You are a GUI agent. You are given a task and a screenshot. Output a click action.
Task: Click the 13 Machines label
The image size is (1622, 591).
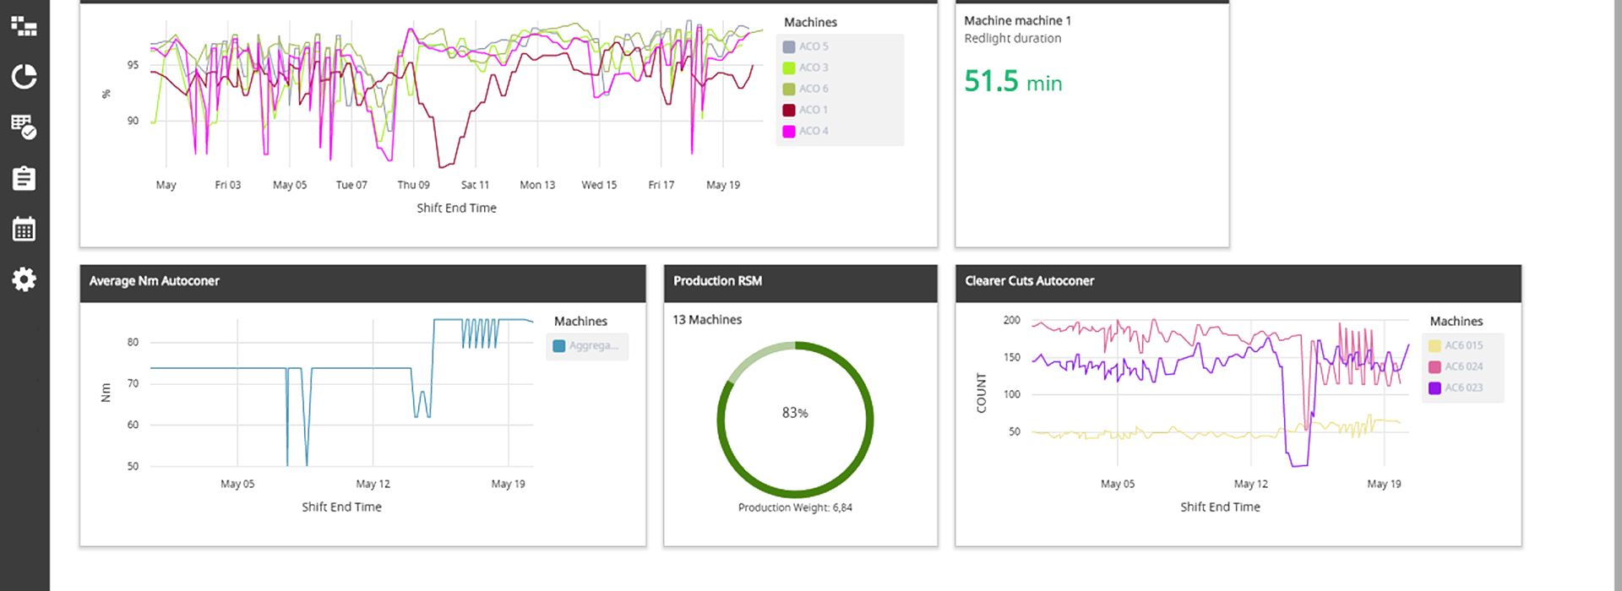coord(707,319)
